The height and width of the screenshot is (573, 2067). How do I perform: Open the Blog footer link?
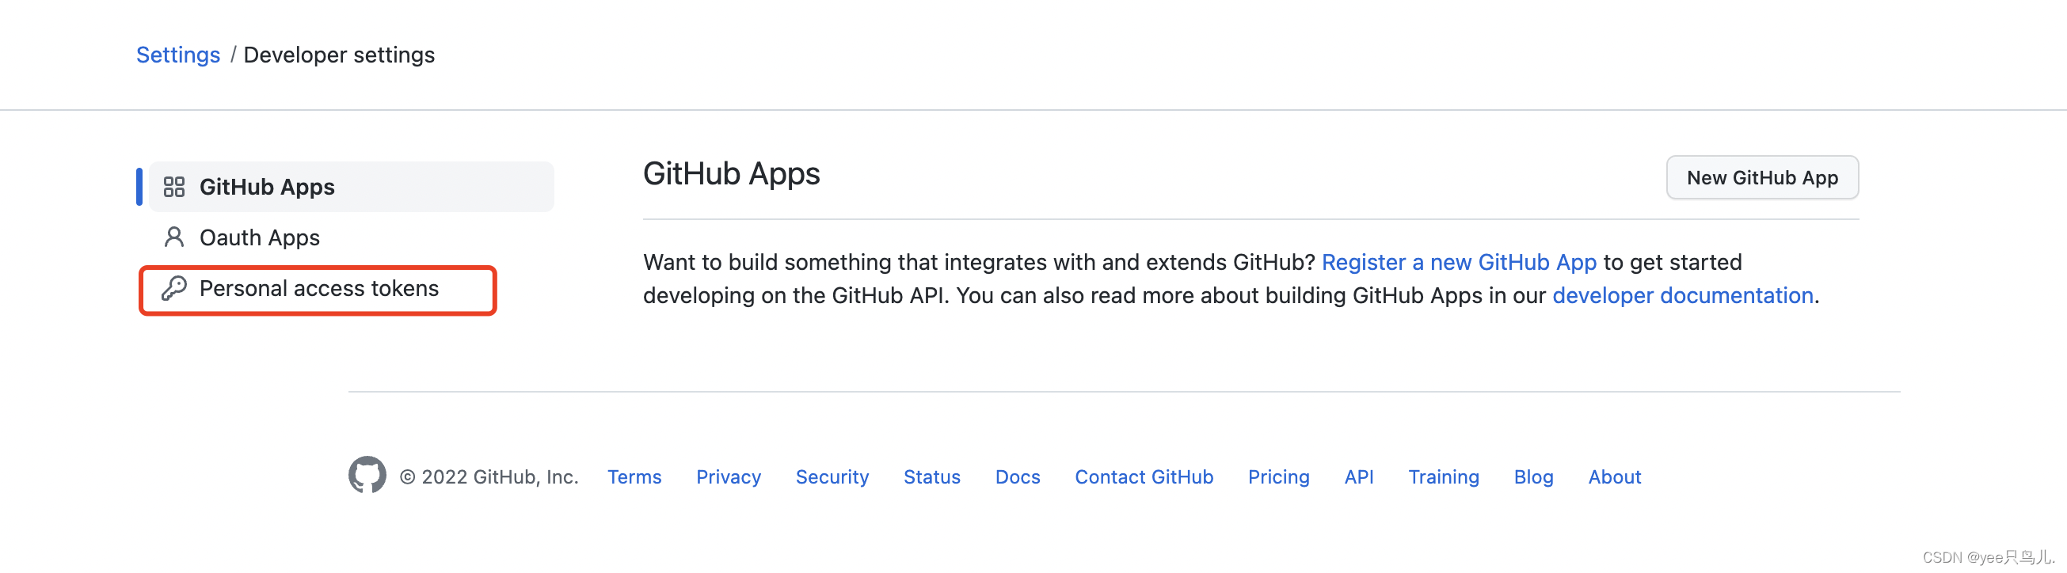[1533, 476]
